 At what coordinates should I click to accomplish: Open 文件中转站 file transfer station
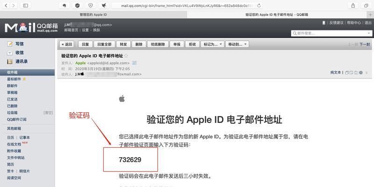point(15,158)
